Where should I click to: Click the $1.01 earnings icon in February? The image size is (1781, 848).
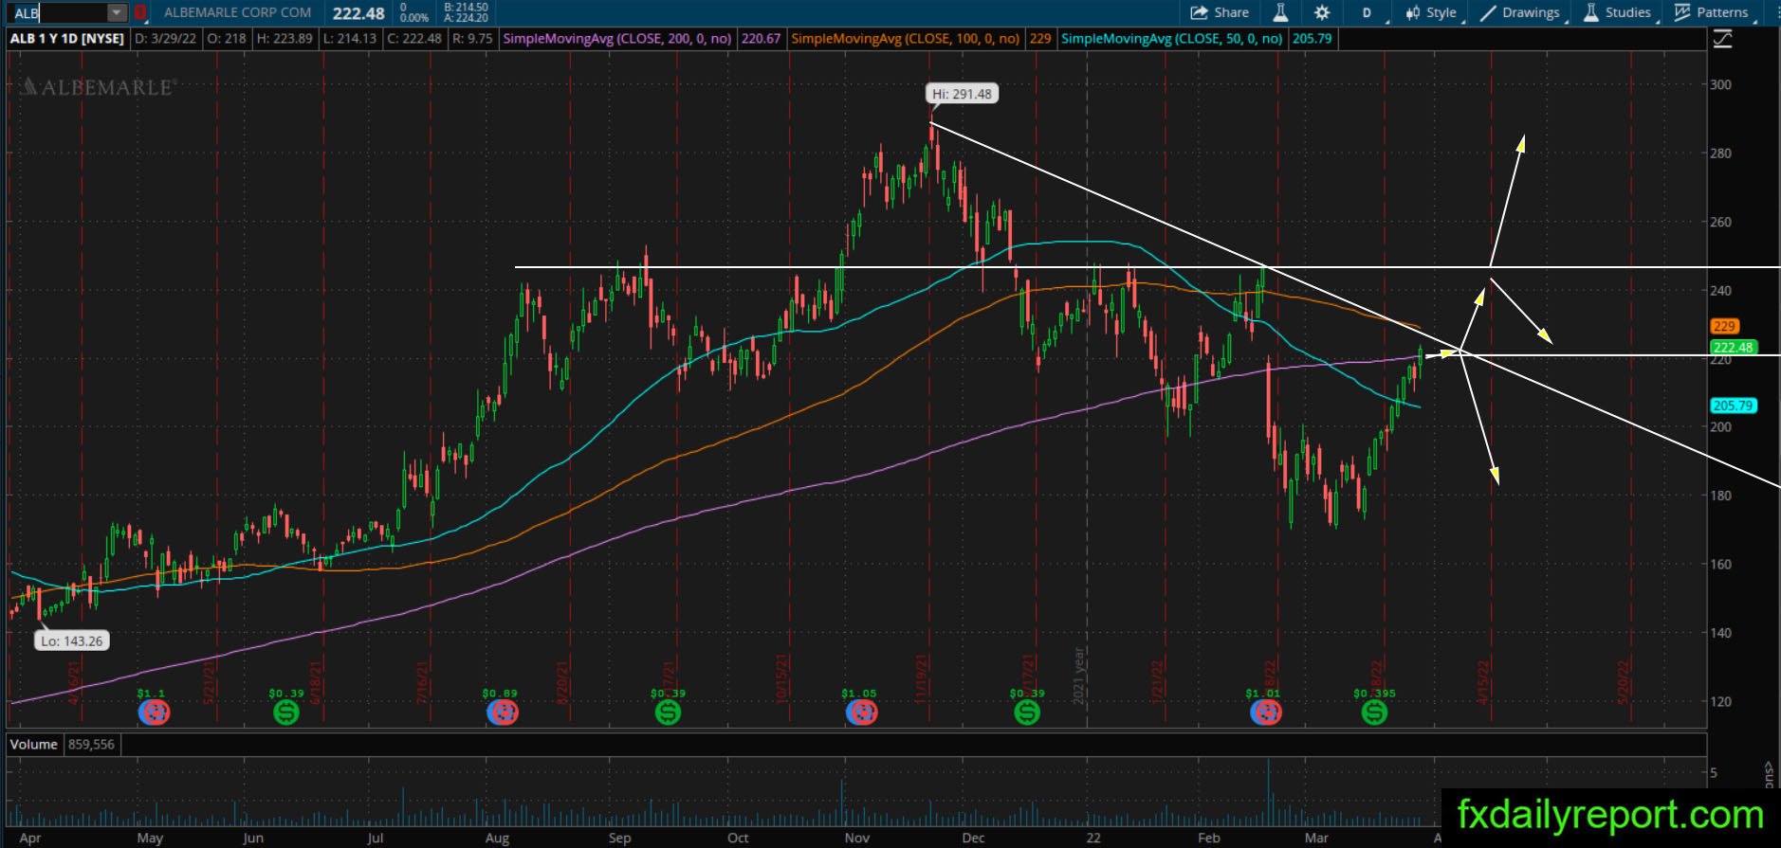pyautogui.click(x=1266, y=712)
